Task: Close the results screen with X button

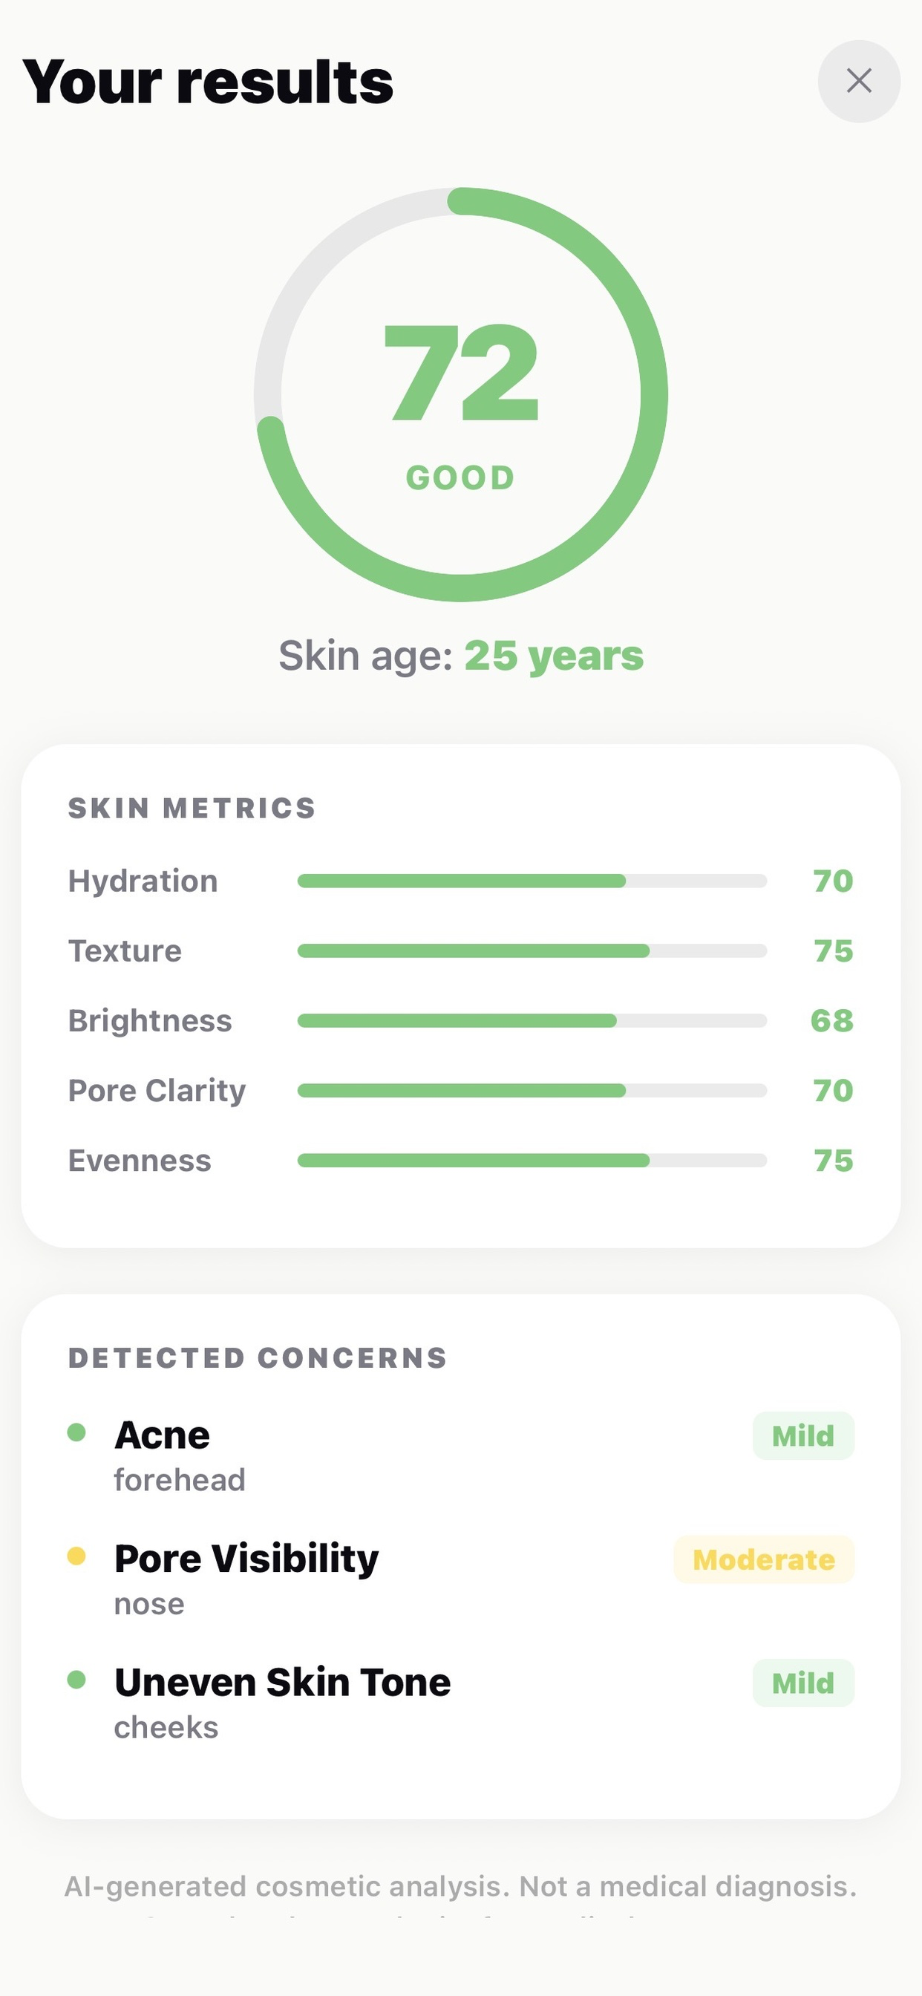Action: 858,81
